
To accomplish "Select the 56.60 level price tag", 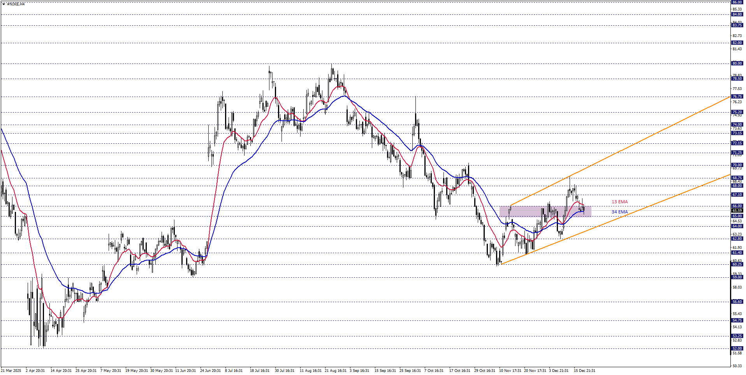I will point(737,302).
